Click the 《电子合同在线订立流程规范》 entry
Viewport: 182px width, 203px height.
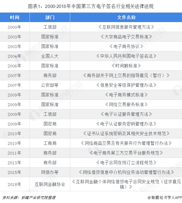point(126,163)
